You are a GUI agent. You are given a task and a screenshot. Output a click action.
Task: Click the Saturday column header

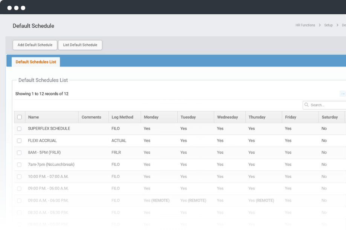click(x=329, y=117)
